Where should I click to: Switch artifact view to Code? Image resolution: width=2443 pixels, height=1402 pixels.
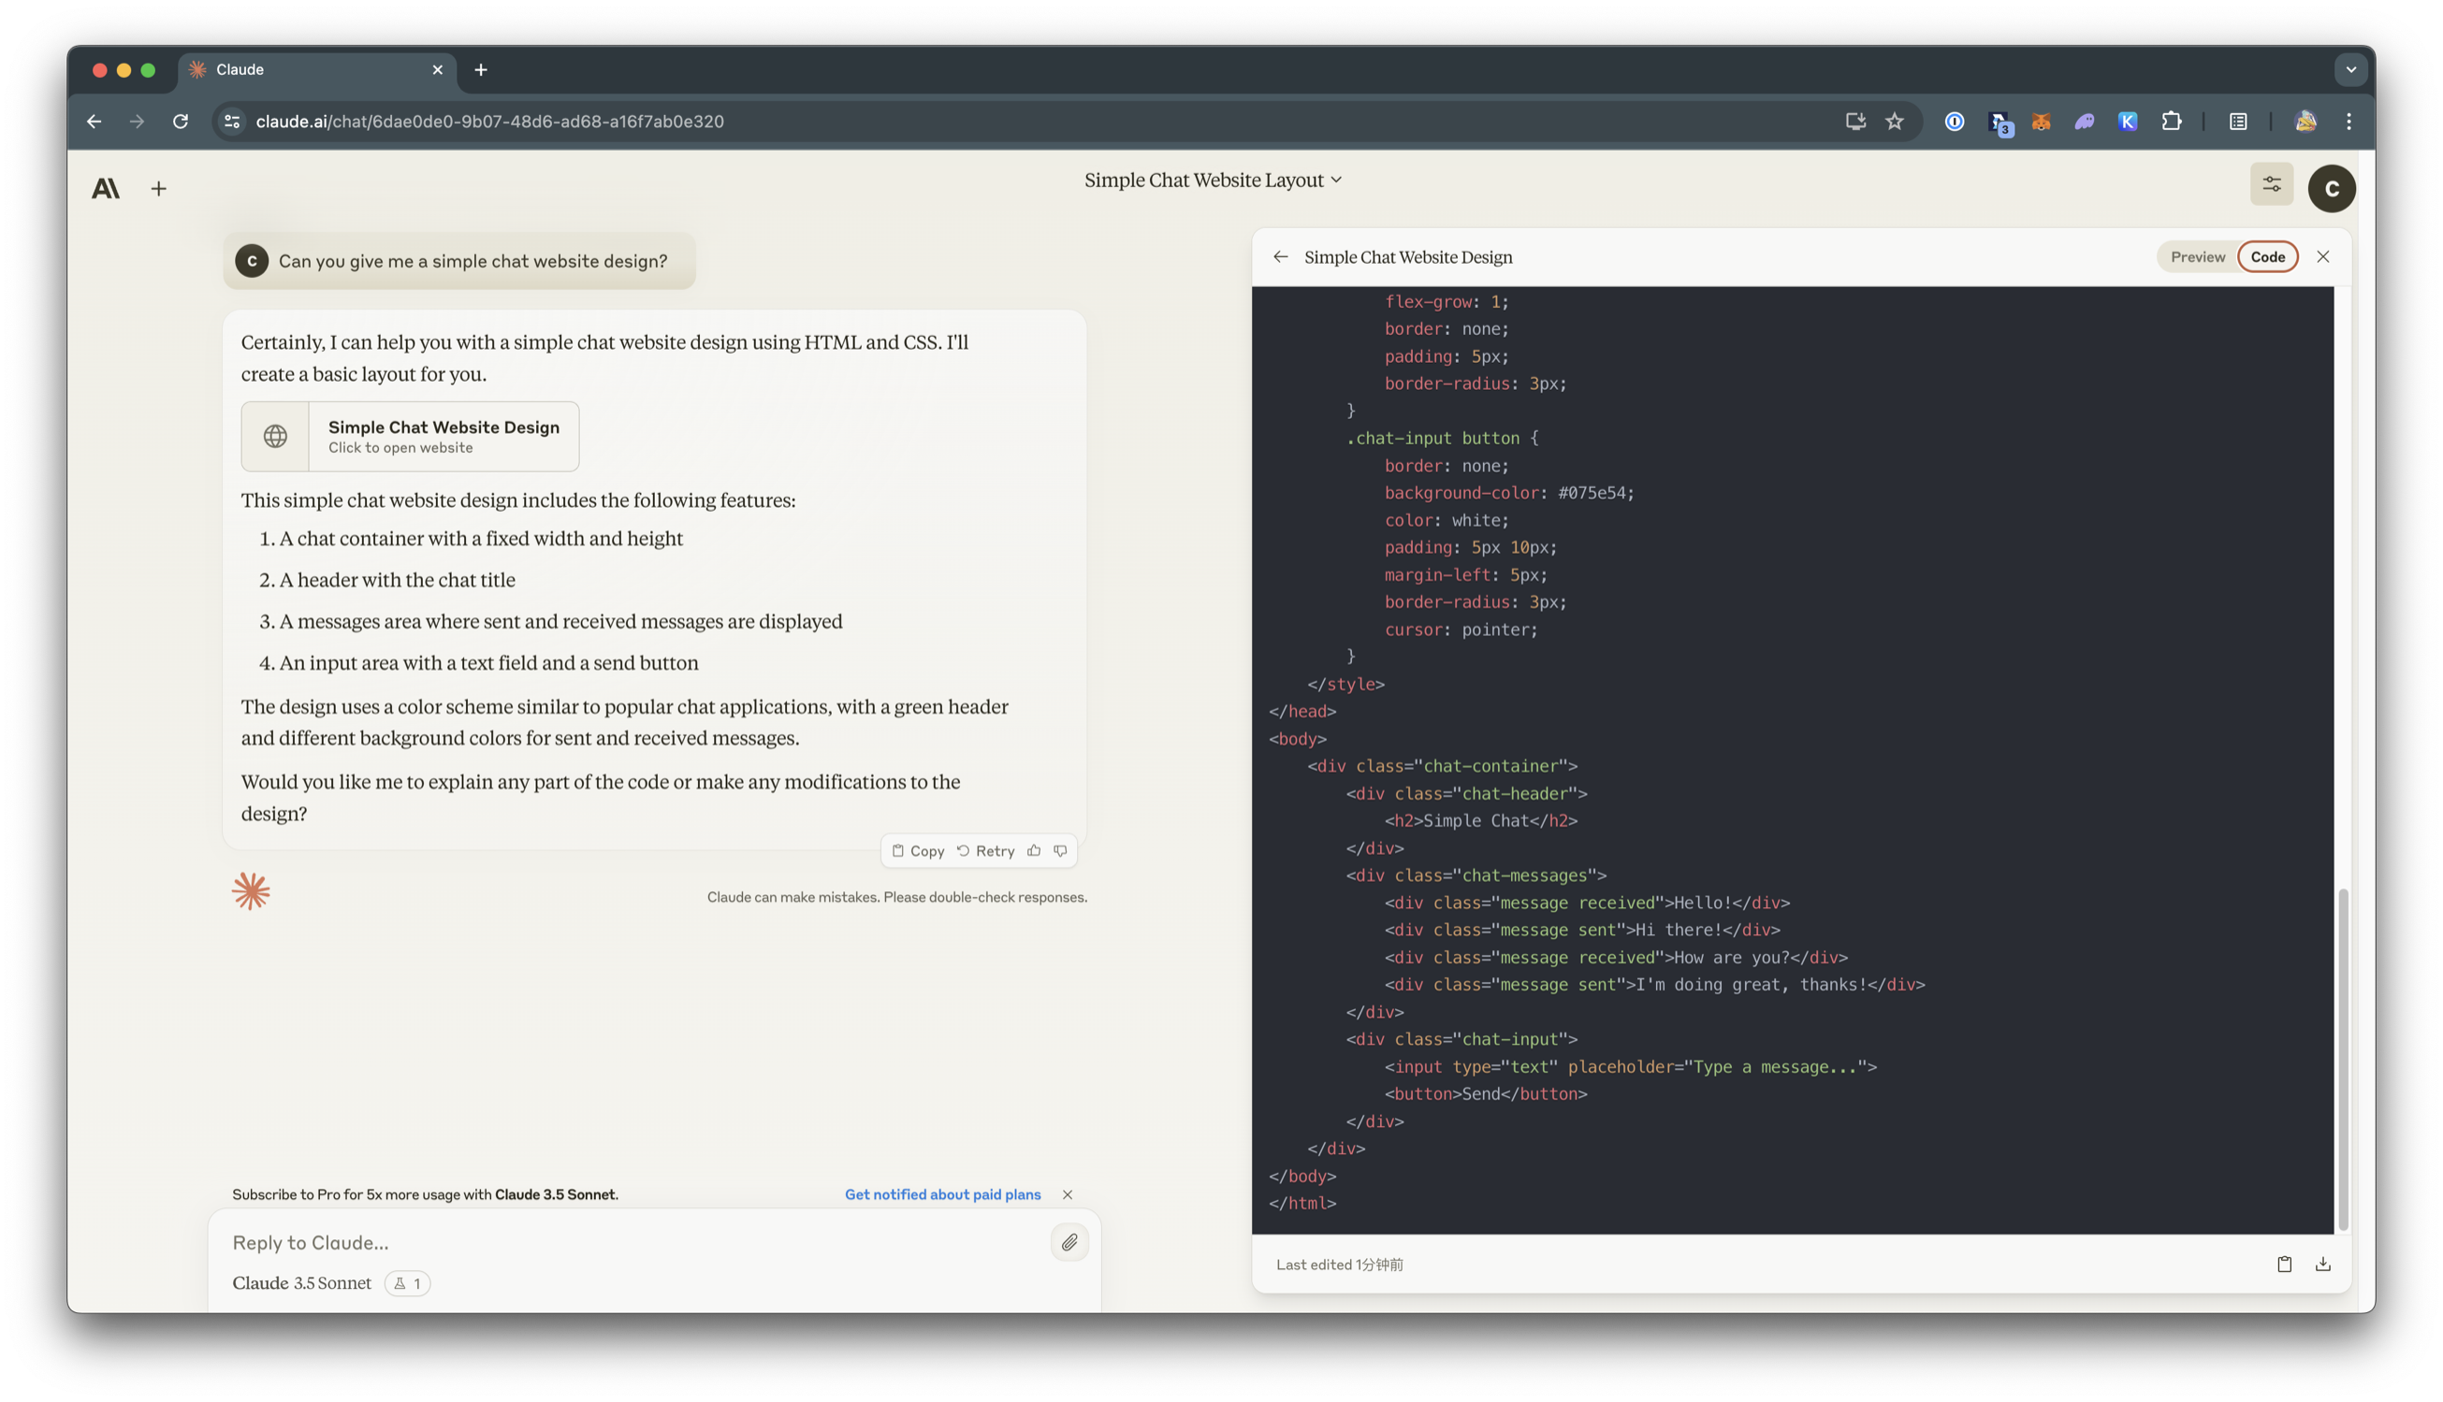pyautogui.click(x=2268, y=257)
